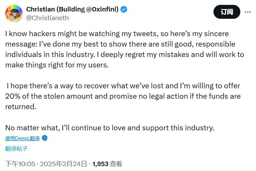Open the three-dot more options menu

(248, 12)
